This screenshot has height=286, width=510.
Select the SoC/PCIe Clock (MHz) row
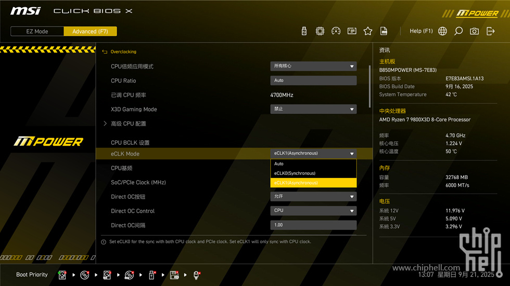pyautogui.click(x=138, y=182)
